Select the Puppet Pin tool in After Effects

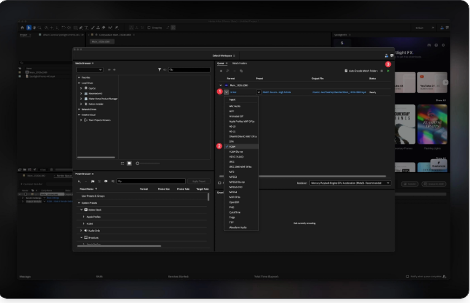click(117, 28)
